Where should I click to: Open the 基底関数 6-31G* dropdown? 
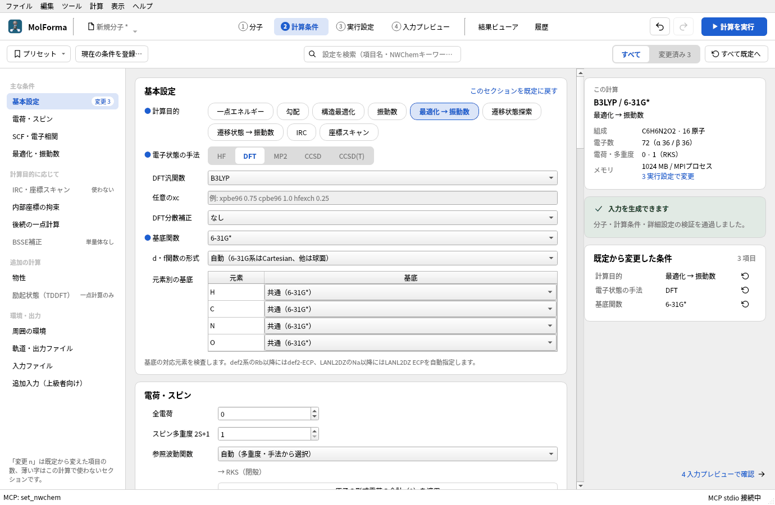click(382, 238)
